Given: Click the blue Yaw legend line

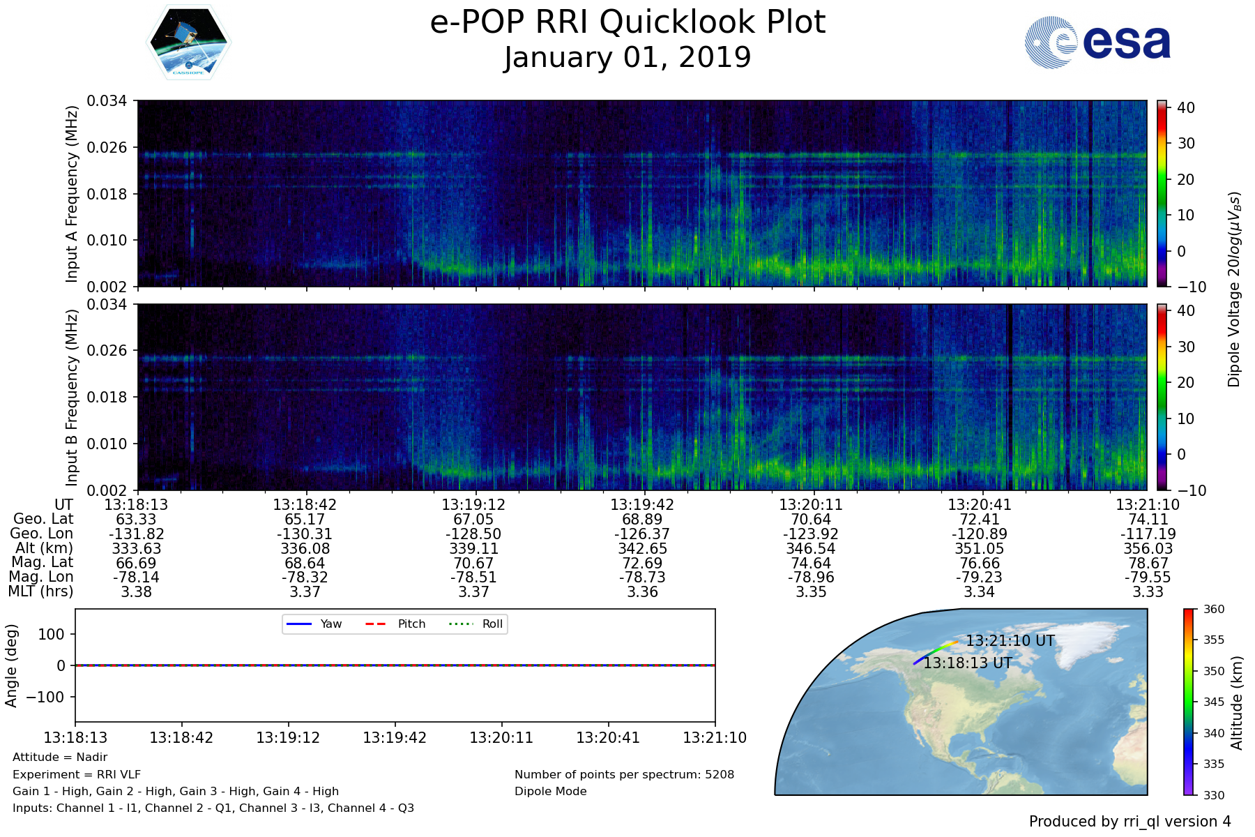Looking at the screenshot, I should pyautogui.click(x=299, y=624).
